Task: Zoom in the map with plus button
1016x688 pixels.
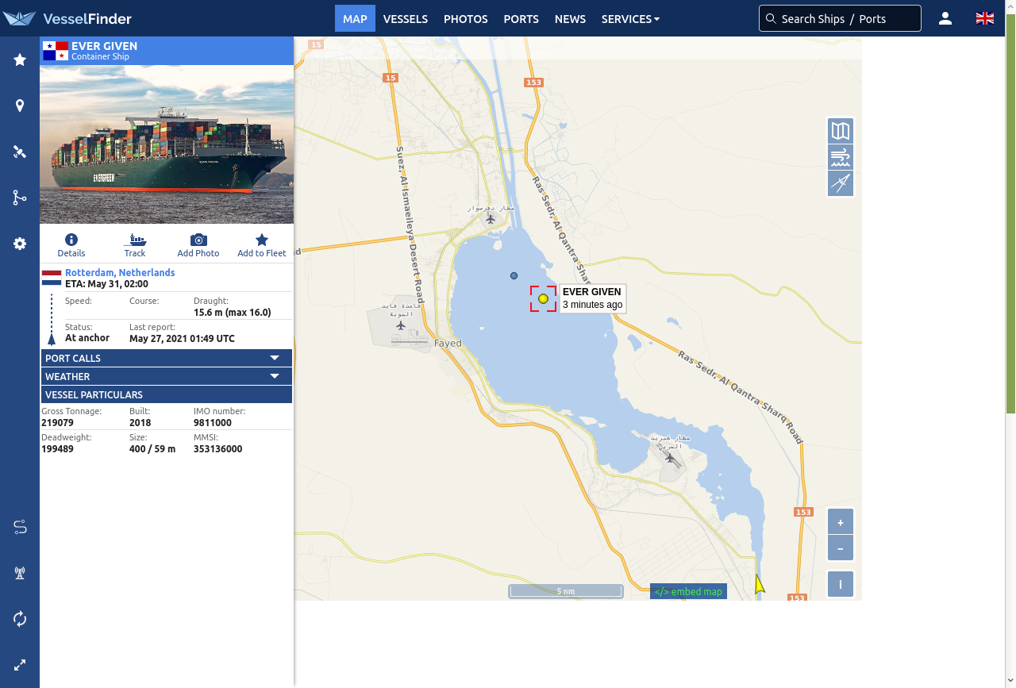Action: [841, 521]
